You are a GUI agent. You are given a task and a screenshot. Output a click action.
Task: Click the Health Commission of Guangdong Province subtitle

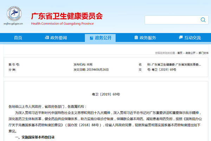pyautogui.click(x=62, y=24)
